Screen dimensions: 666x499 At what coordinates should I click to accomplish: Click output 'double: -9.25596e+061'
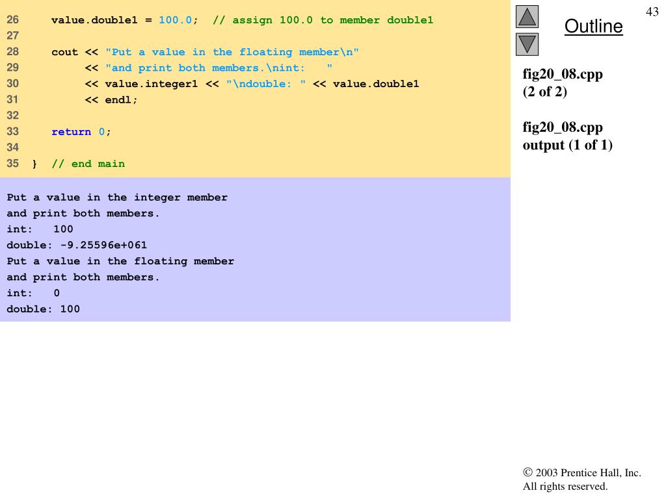(77, 245)
